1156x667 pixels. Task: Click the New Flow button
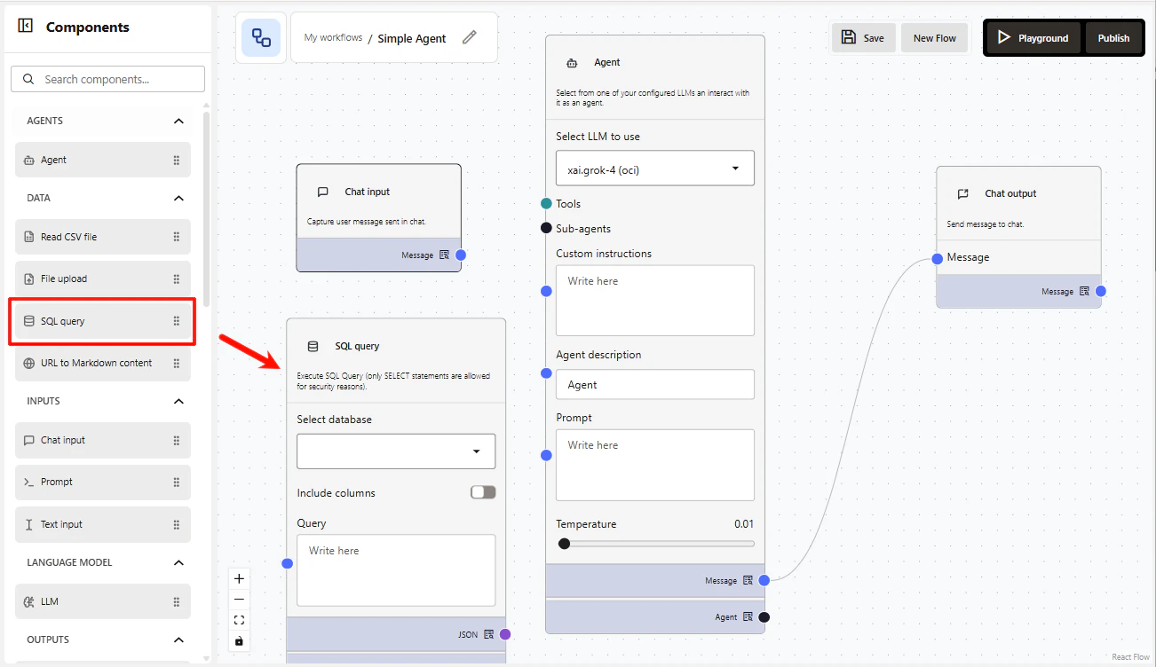[x=935, y=37]
